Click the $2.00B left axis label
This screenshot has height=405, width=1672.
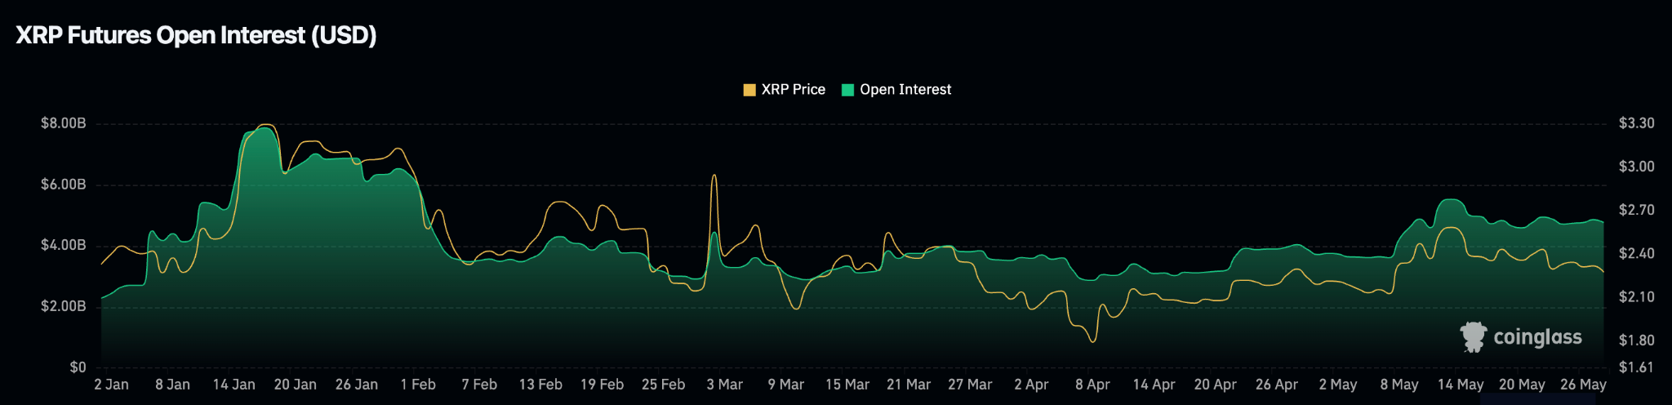point(64,306)
